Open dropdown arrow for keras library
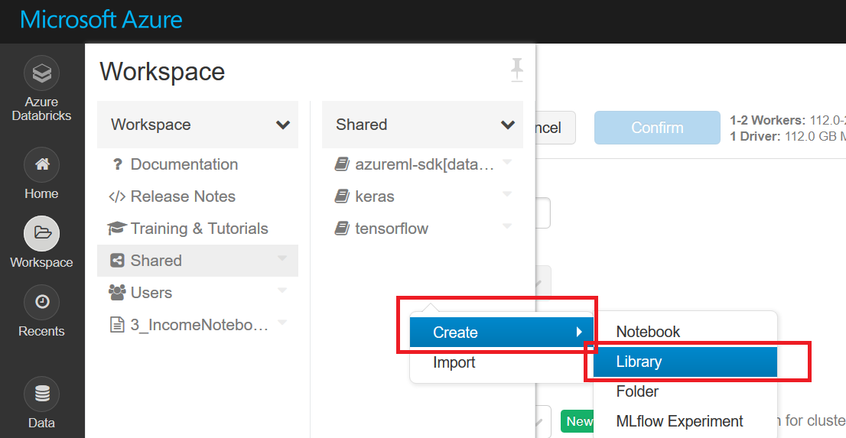The image size is (846, 438). pos(507,194)
